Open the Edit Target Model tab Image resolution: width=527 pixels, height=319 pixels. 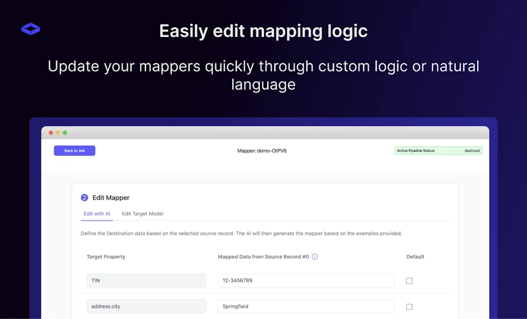pyautogui.click(x=143, y=214)
